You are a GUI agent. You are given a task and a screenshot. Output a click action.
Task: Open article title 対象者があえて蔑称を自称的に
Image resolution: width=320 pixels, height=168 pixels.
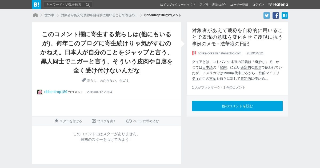tap(237, 37)
